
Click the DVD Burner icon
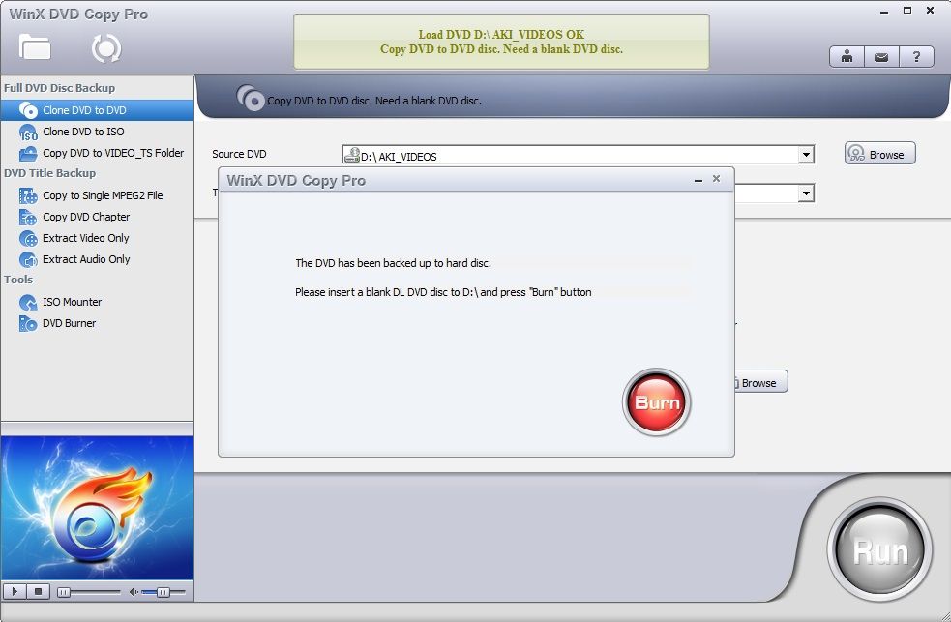[x=28, y=323]
